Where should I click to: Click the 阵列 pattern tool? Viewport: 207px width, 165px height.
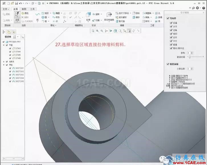pos(146,21)
